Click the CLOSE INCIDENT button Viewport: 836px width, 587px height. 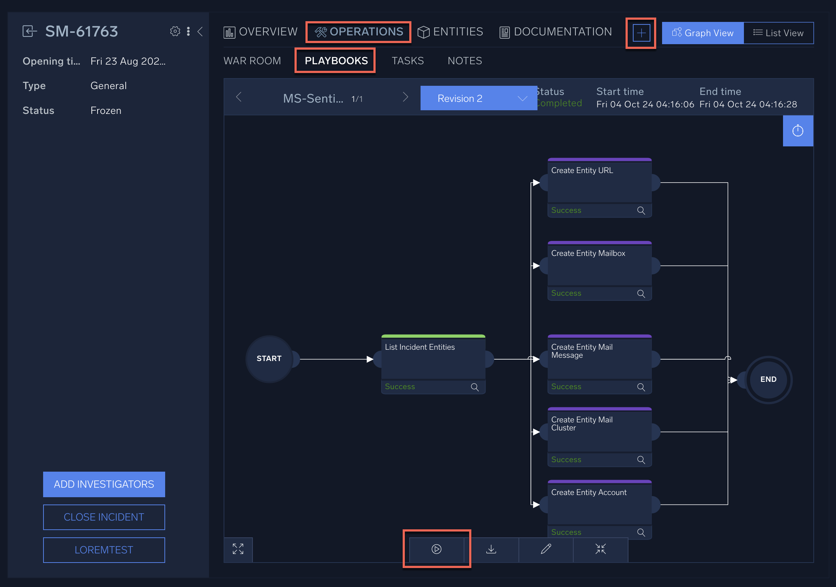[104, 517]
